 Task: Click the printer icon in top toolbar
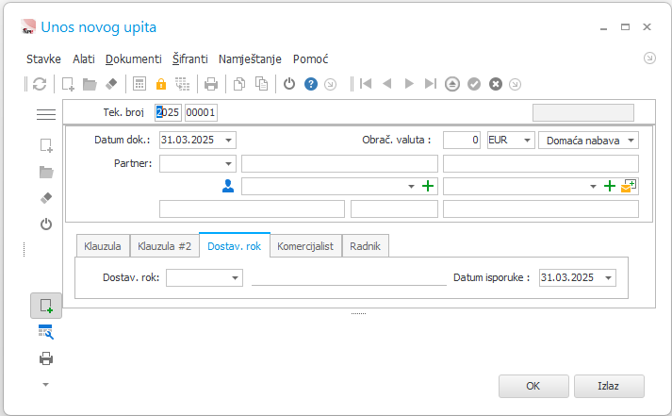tap(211, 84)
